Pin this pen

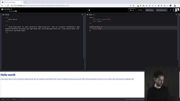coord(171,10)
